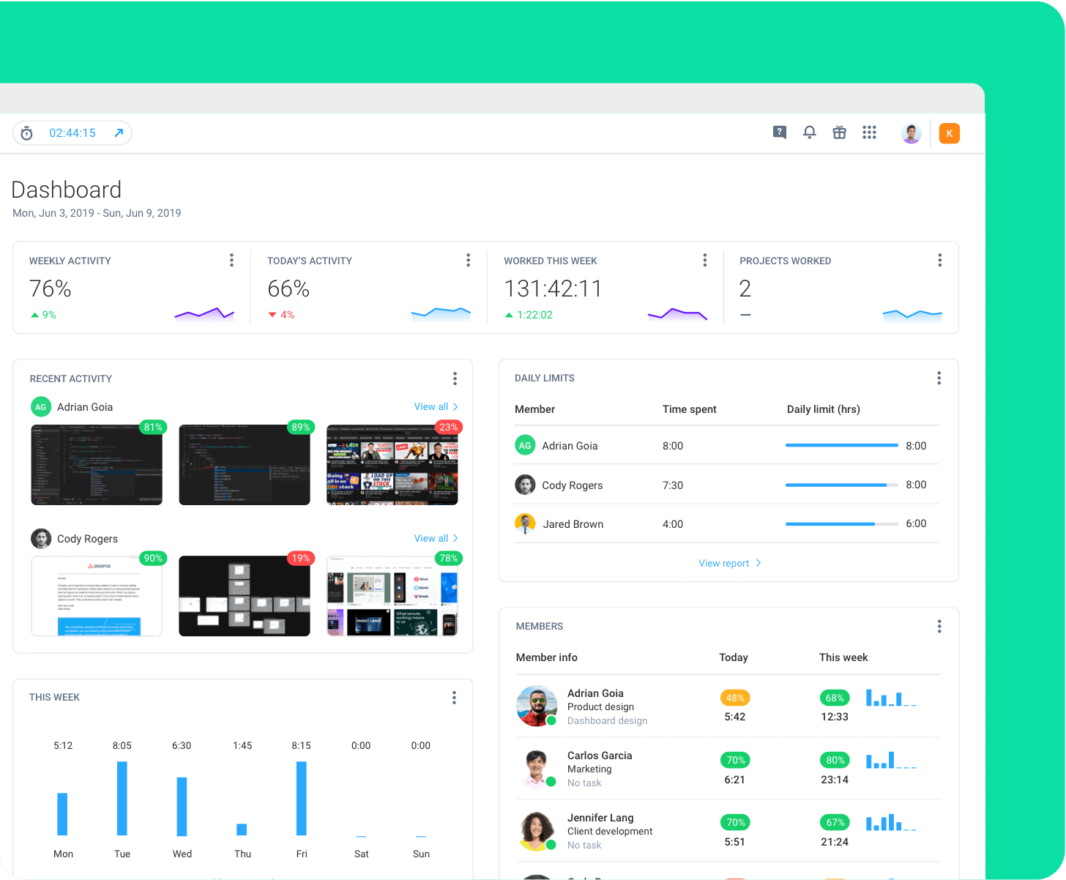The width and height of the screenshot is (1066, 880).
Task: Open Adrian Goia's 81% screenshot thumbnail
Action: pyautogui.click(x=96, y=464)
